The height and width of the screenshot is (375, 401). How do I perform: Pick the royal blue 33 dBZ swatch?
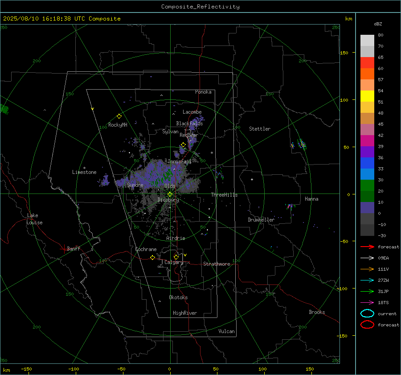point(367,163)
